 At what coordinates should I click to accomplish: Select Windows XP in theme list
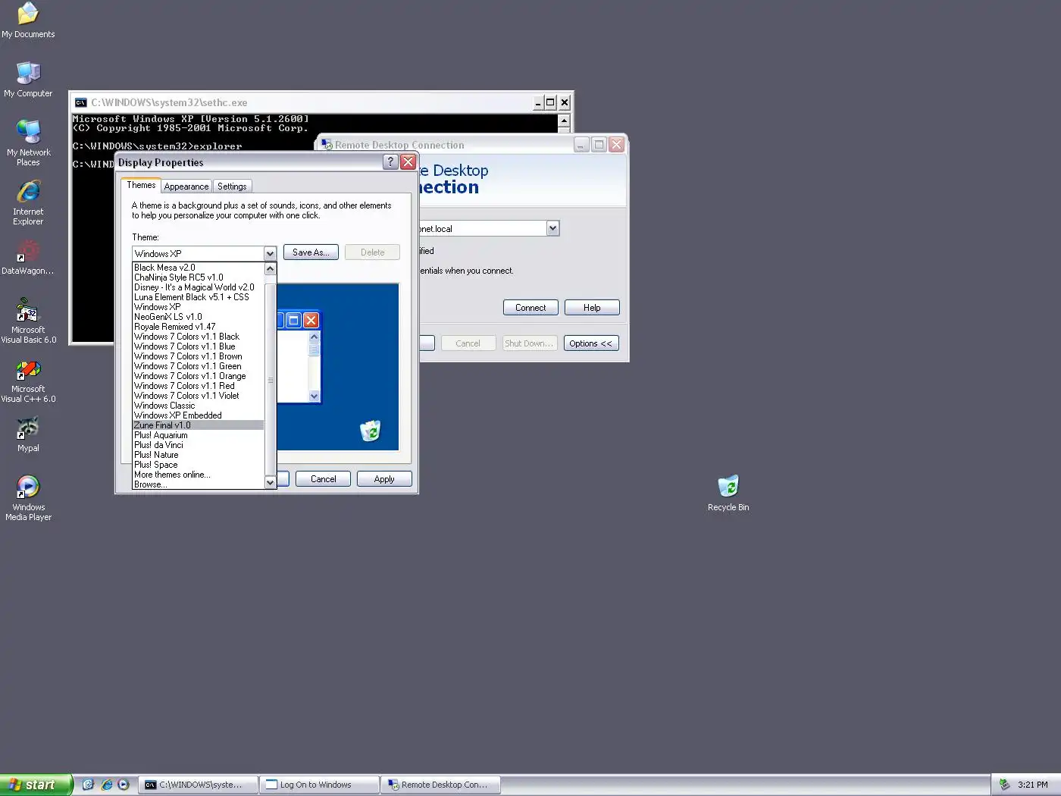(198, 307)
